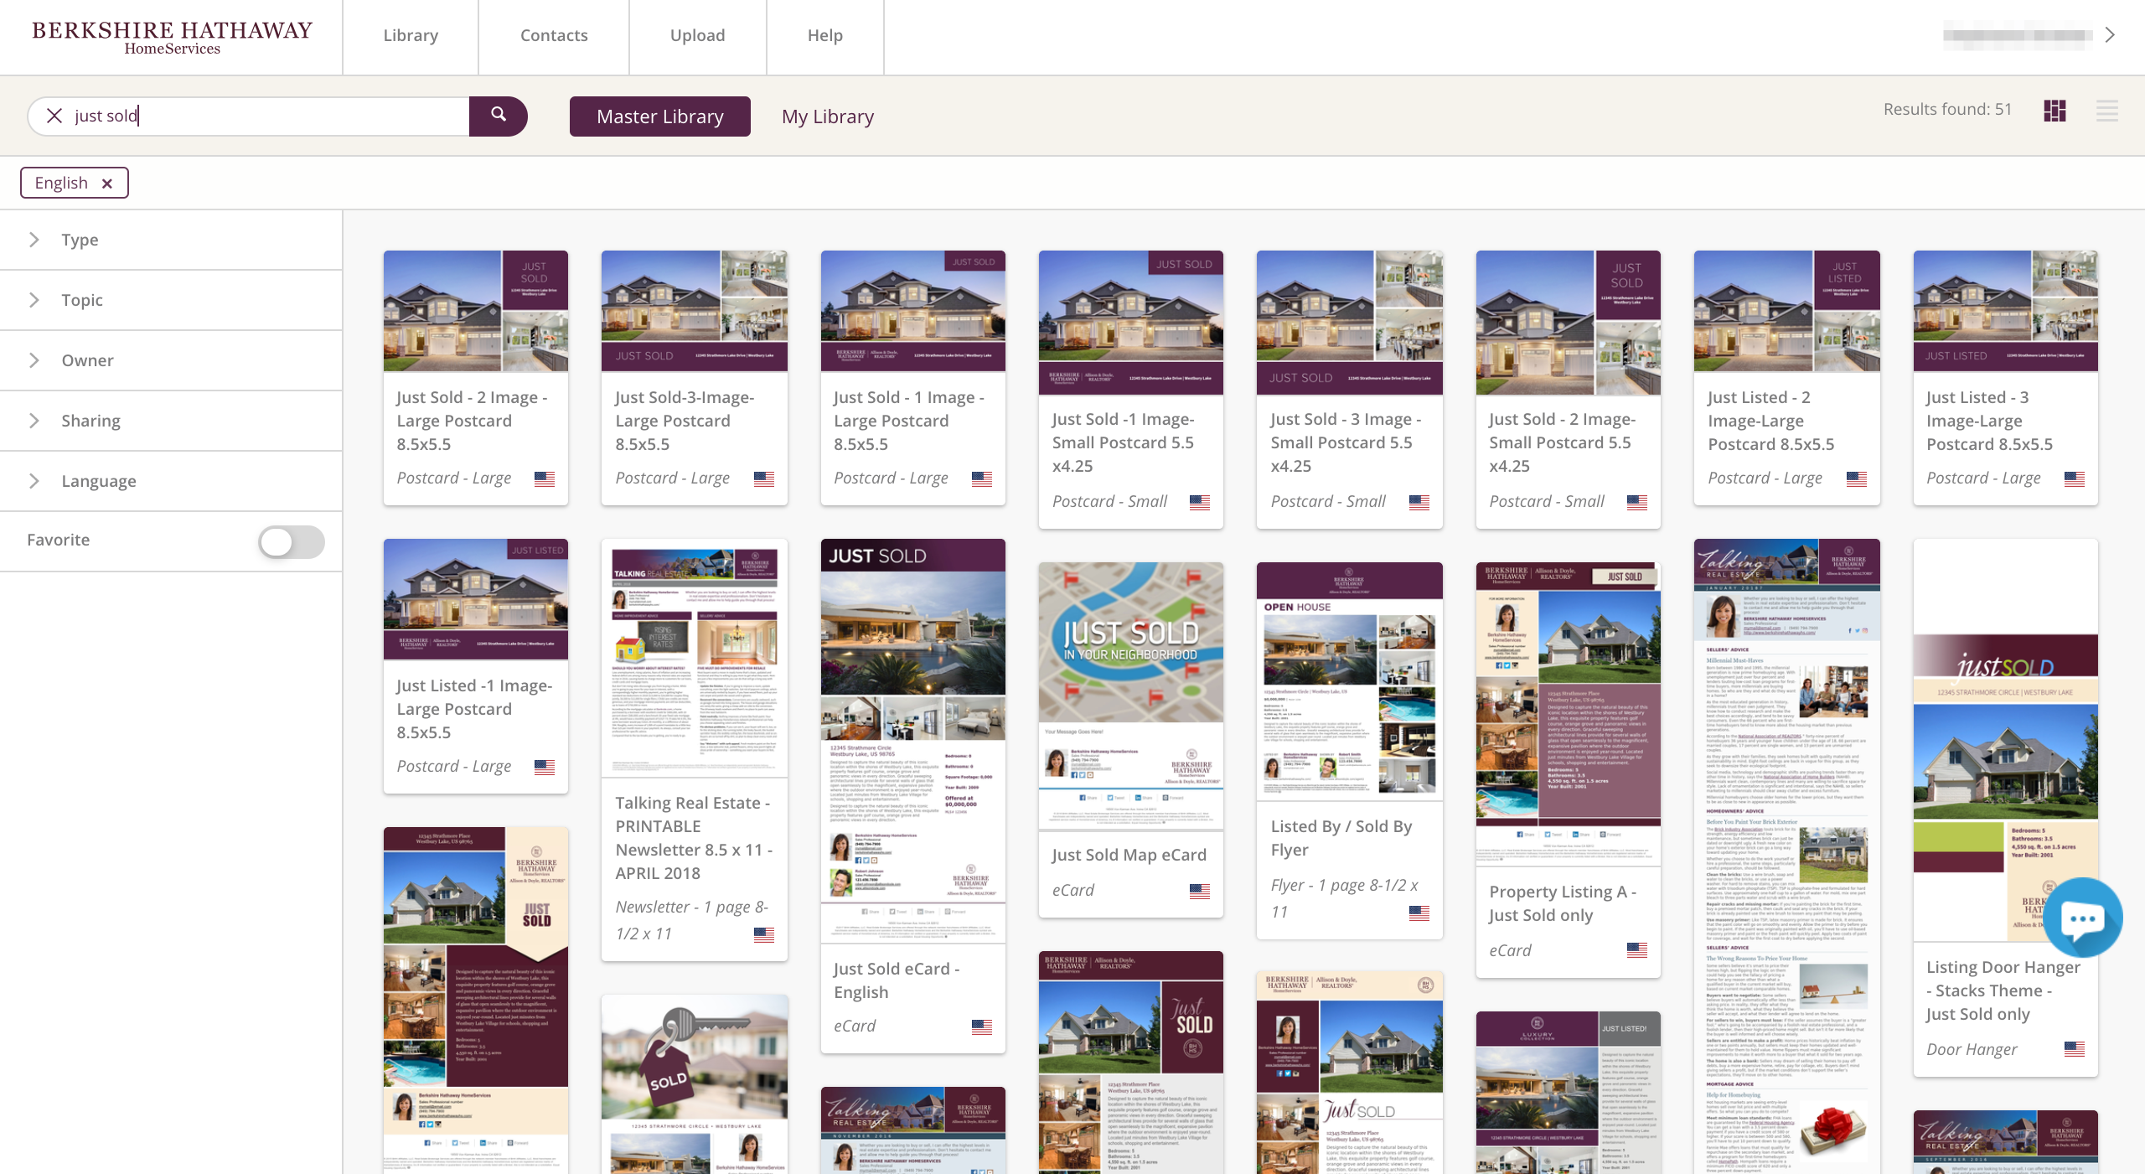Click into the just sold search field
This screenshot has height=1174, width=2145.
coord(268,116)
